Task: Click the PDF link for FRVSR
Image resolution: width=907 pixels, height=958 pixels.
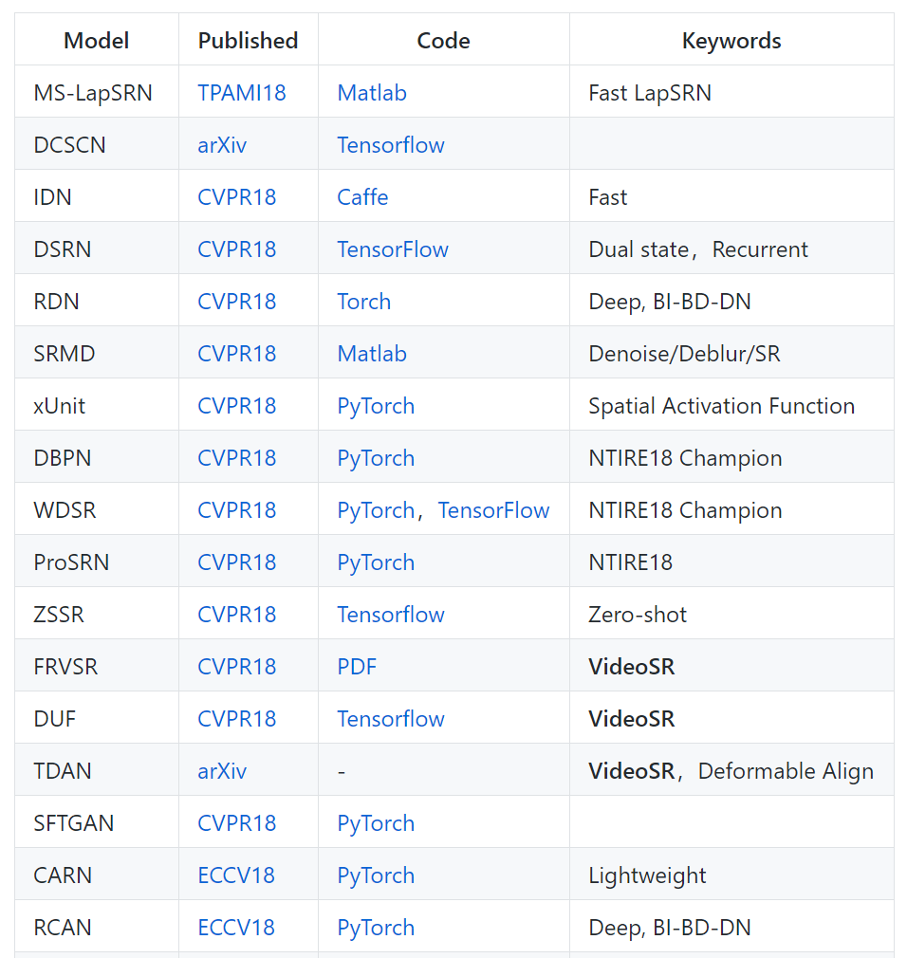Action: (x=356, y=667)
